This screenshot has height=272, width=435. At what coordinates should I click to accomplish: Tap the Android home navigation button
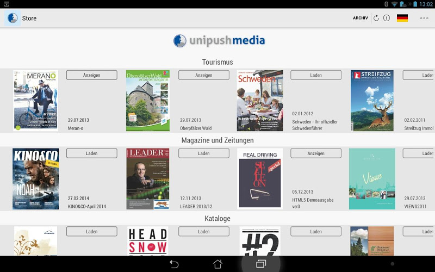pos(217,264)
